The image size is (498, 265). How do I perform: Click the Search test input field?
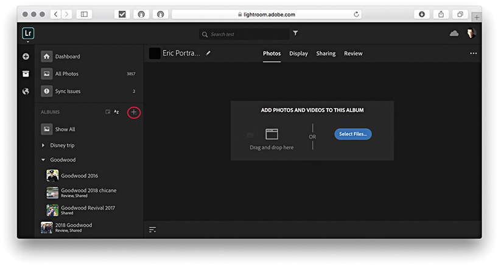[x=244, y=34]
